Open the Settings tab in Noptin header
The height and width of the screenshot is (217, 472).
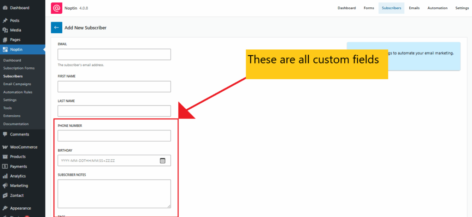[x=462, y=8]
